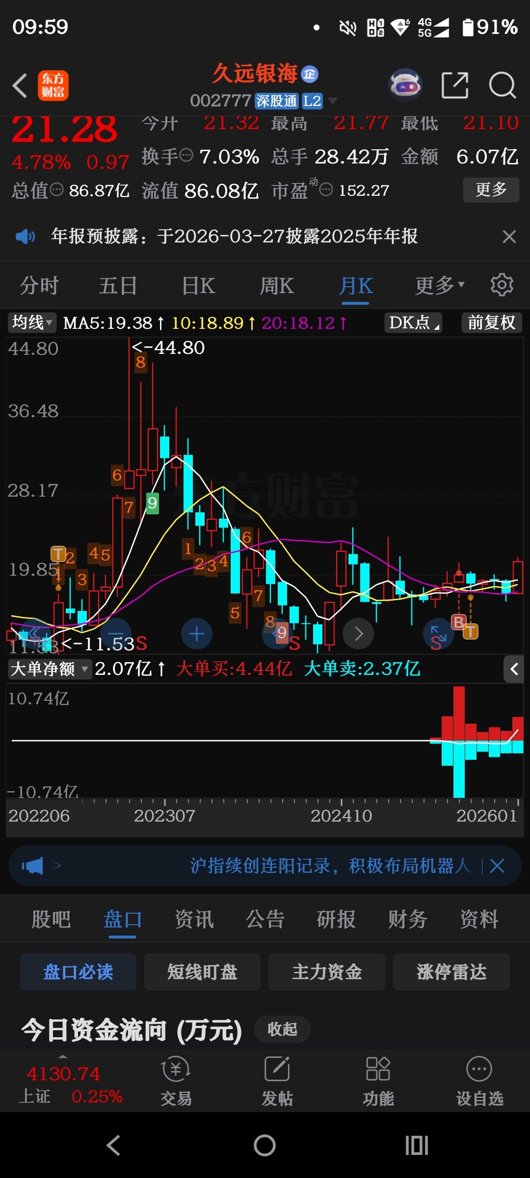Zoom out chart with minus button
Viewport: 530px width, 1178px height.
(116, 634)
